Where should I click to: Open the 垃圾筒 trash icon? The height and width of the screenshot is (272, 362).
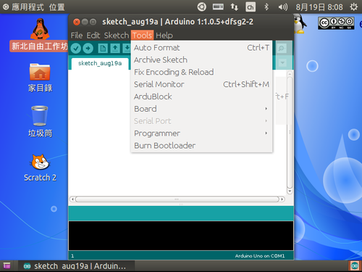tap(40, 122)
